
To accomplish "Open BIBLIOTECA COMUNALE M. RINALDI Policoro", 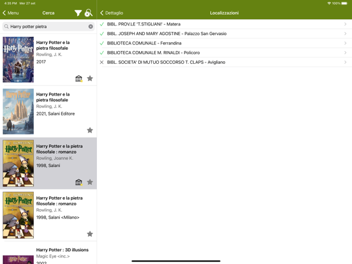I will point(224,53).
